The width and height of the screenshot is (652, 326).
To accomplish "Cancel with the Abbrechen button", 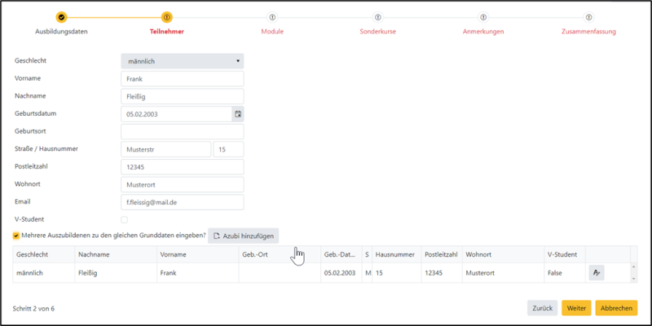I will (x=616, y=309).
